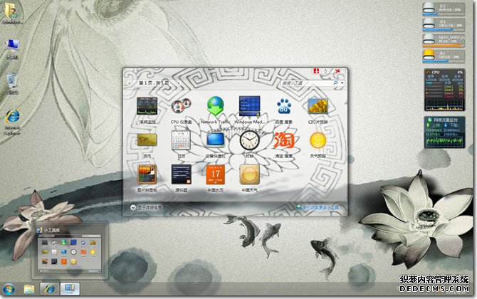Select the Computer desktop icon

tap(12, 49)
